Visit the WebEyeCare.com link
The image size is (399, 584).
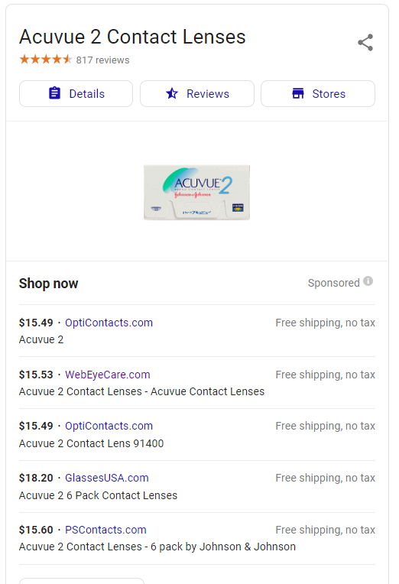108,375
